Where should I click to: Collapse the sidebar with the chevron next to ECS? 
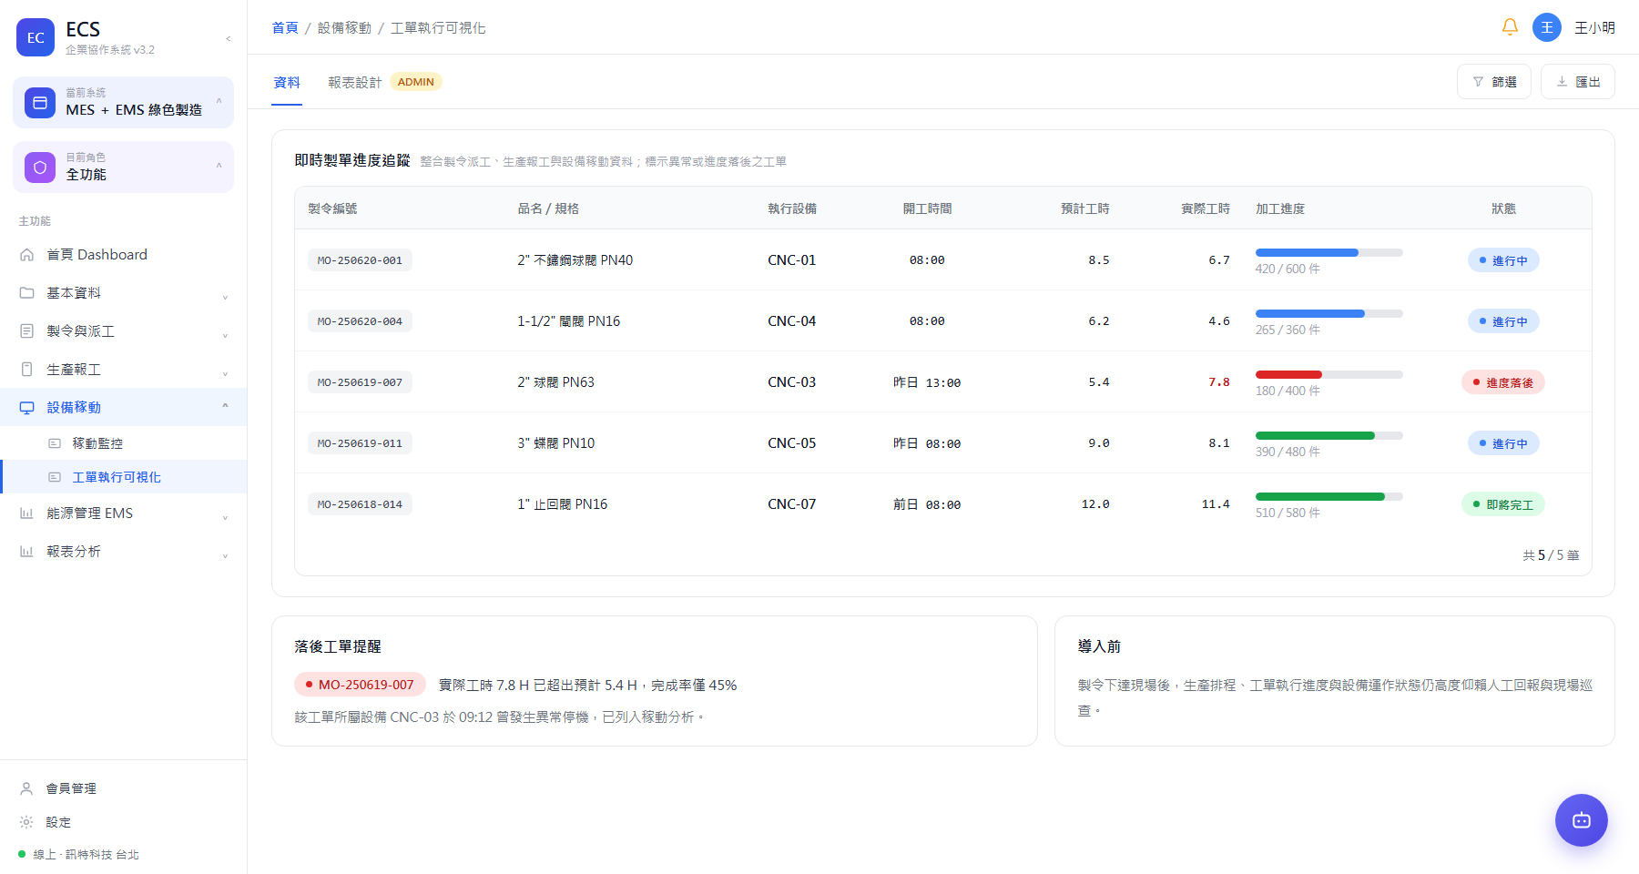pos(228,38)
